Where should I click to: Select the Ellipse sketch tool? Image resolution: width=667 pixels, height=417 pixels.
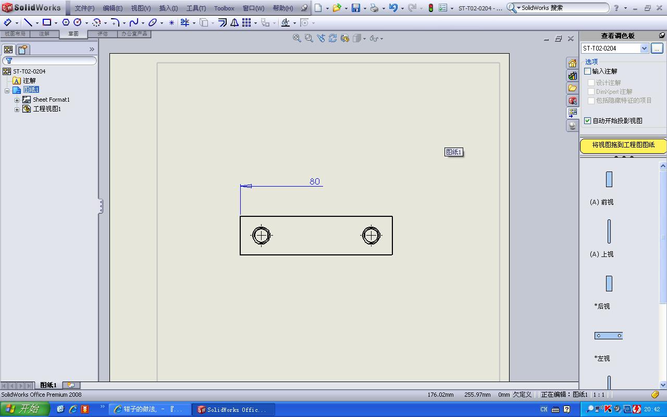(x=153, y=22)
